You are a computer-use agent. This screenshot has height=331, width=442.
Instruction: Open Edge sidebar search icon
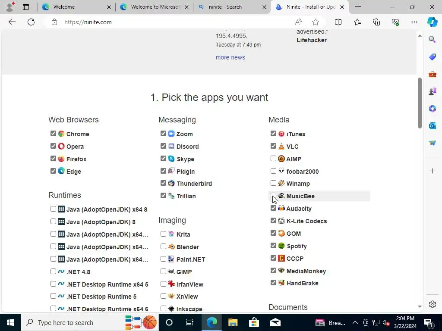click(x=432, y=39)
